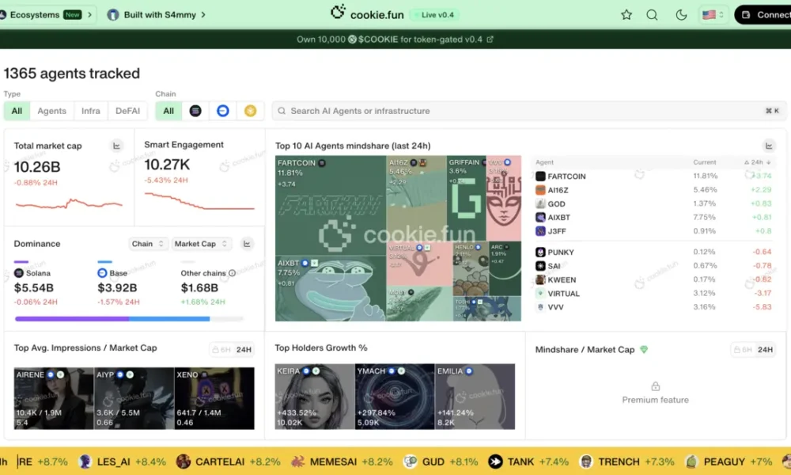791x475 pixels.
Task: Filter by Solana chain icon
Action: coord(195,111)
